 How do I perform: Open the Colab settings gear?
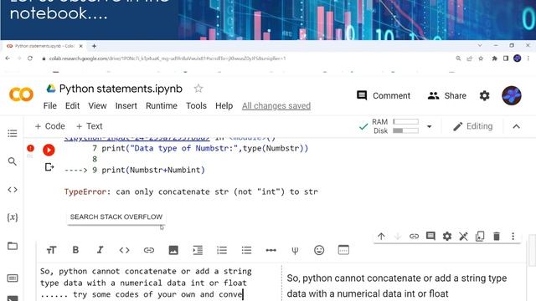(484, 95)
